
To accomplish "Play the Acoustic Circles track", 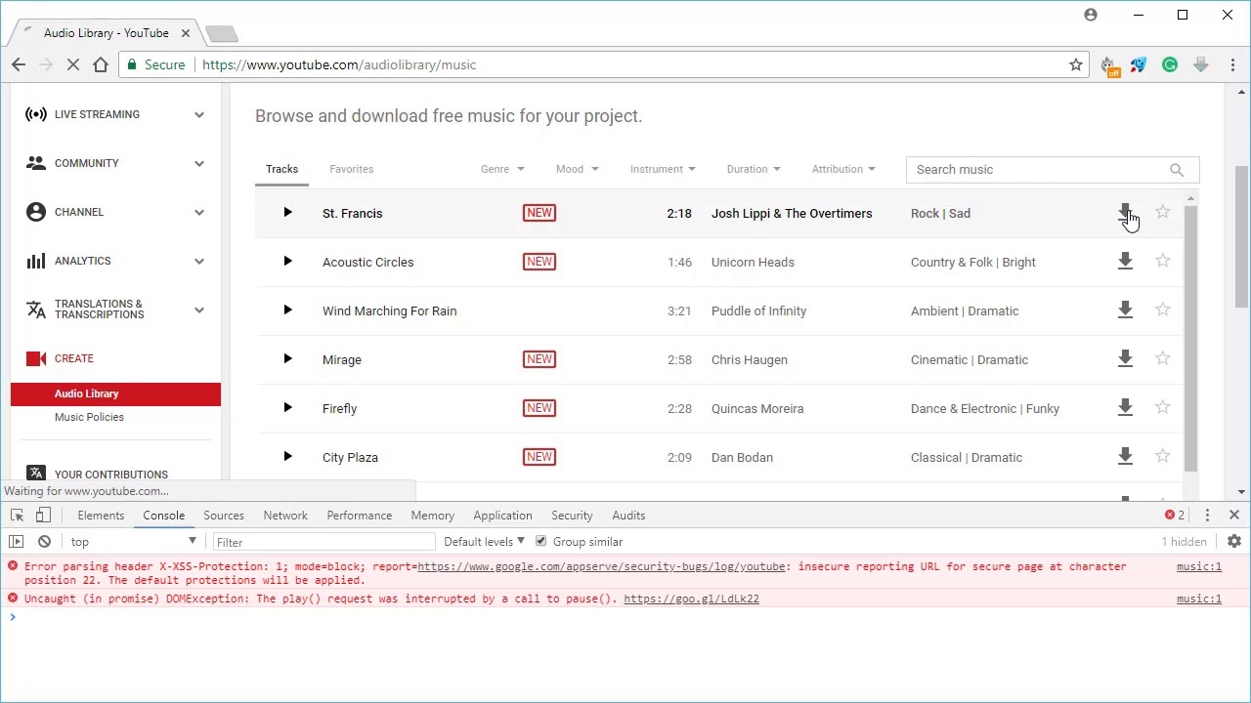I will 287,262.
